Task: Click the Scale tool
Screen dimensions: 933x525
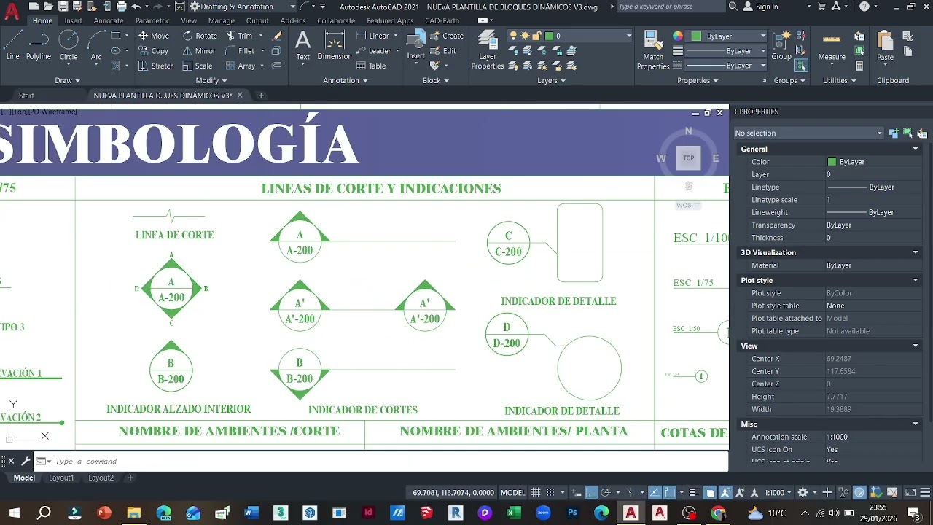Action: 198,66
